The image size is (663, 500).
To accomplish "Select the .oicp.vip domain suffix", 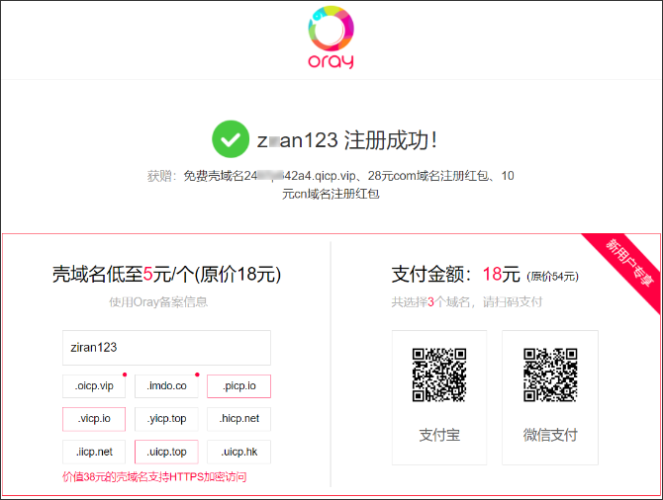I will (x=94, y=386).
